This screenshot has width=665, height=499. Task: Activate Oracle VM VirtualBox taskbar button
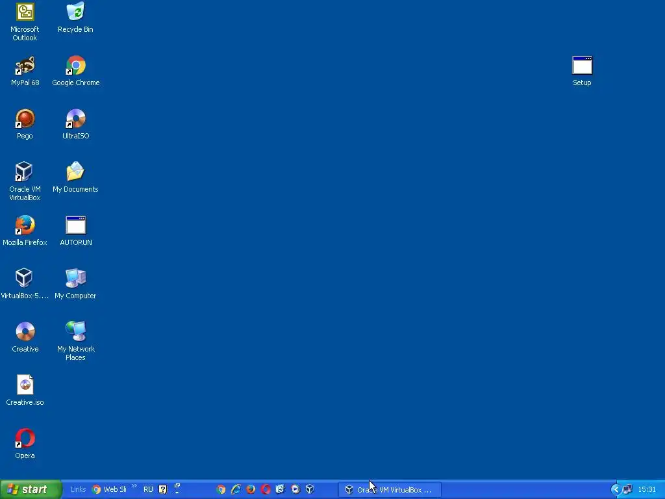pyautogui.click(x=390, y=490)
